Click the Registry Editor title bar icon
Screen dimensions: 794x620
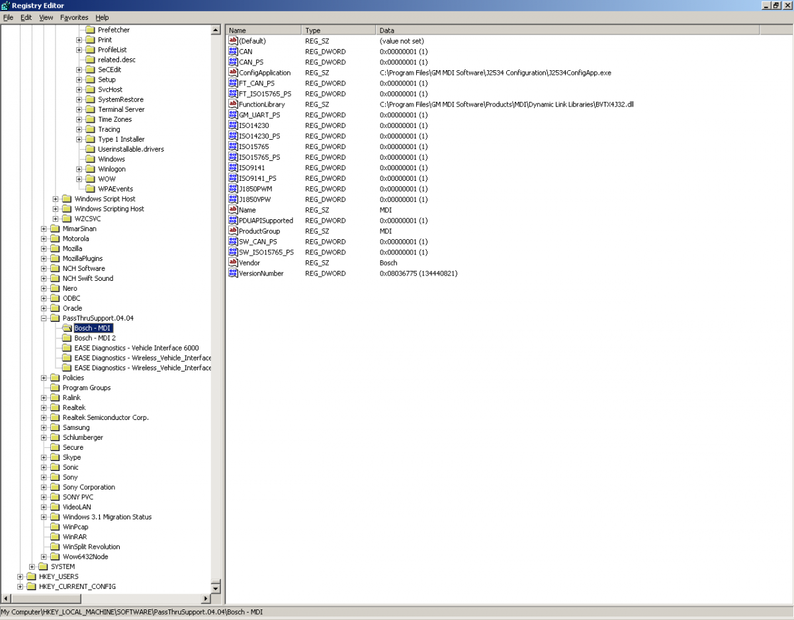click(x=6, y=5)
